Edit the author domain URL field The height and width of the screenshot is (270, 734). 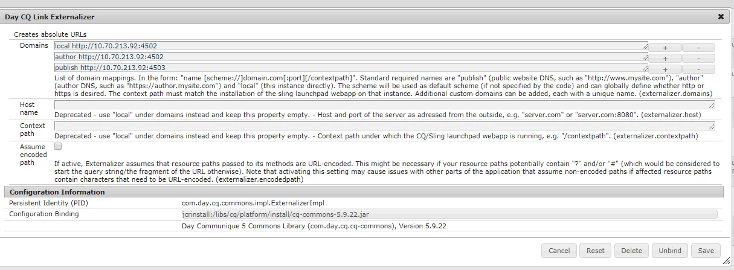[351, 57]
